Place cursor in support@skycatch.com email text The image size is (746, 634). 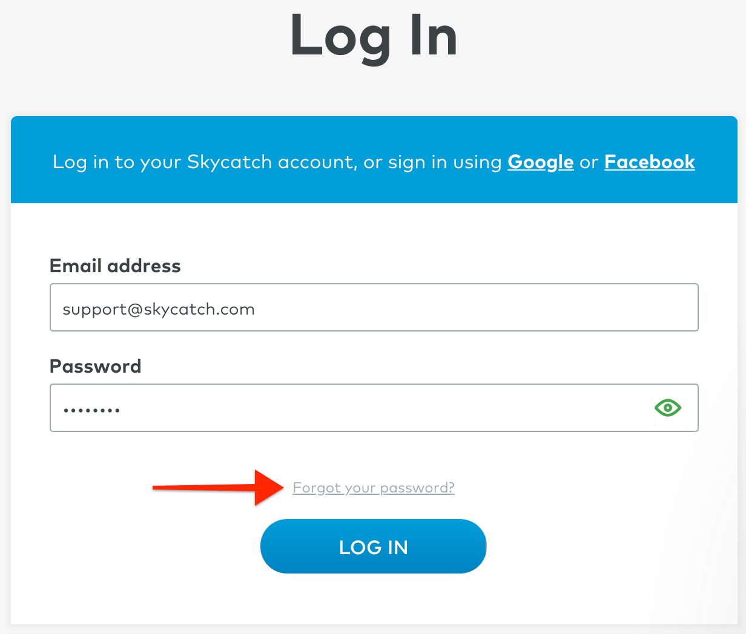[159, 310]
